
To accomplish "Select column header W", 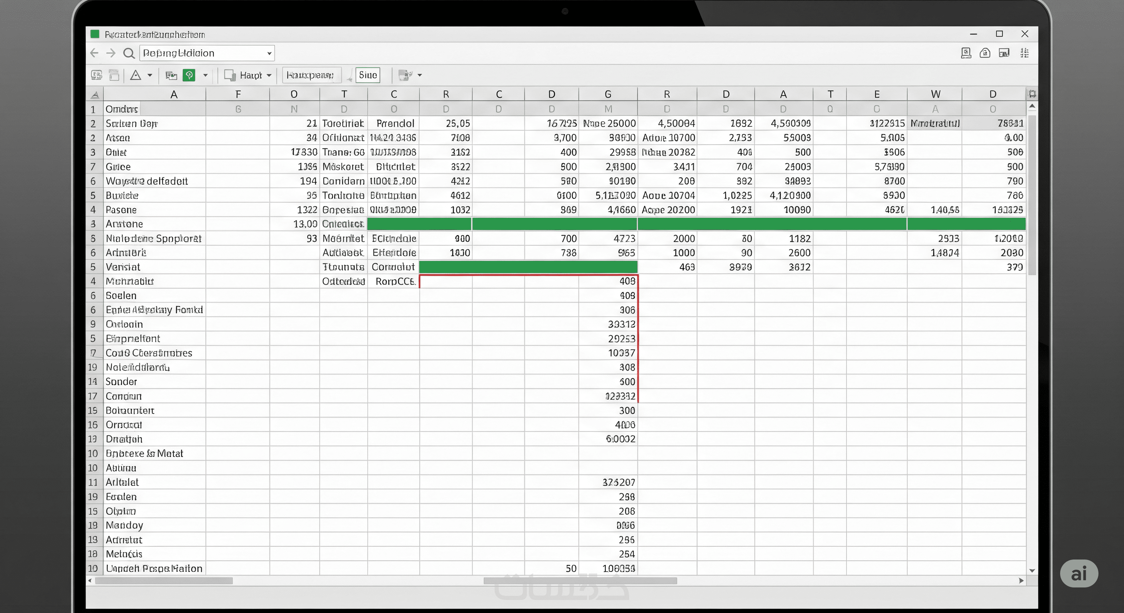I will point(935,94).
